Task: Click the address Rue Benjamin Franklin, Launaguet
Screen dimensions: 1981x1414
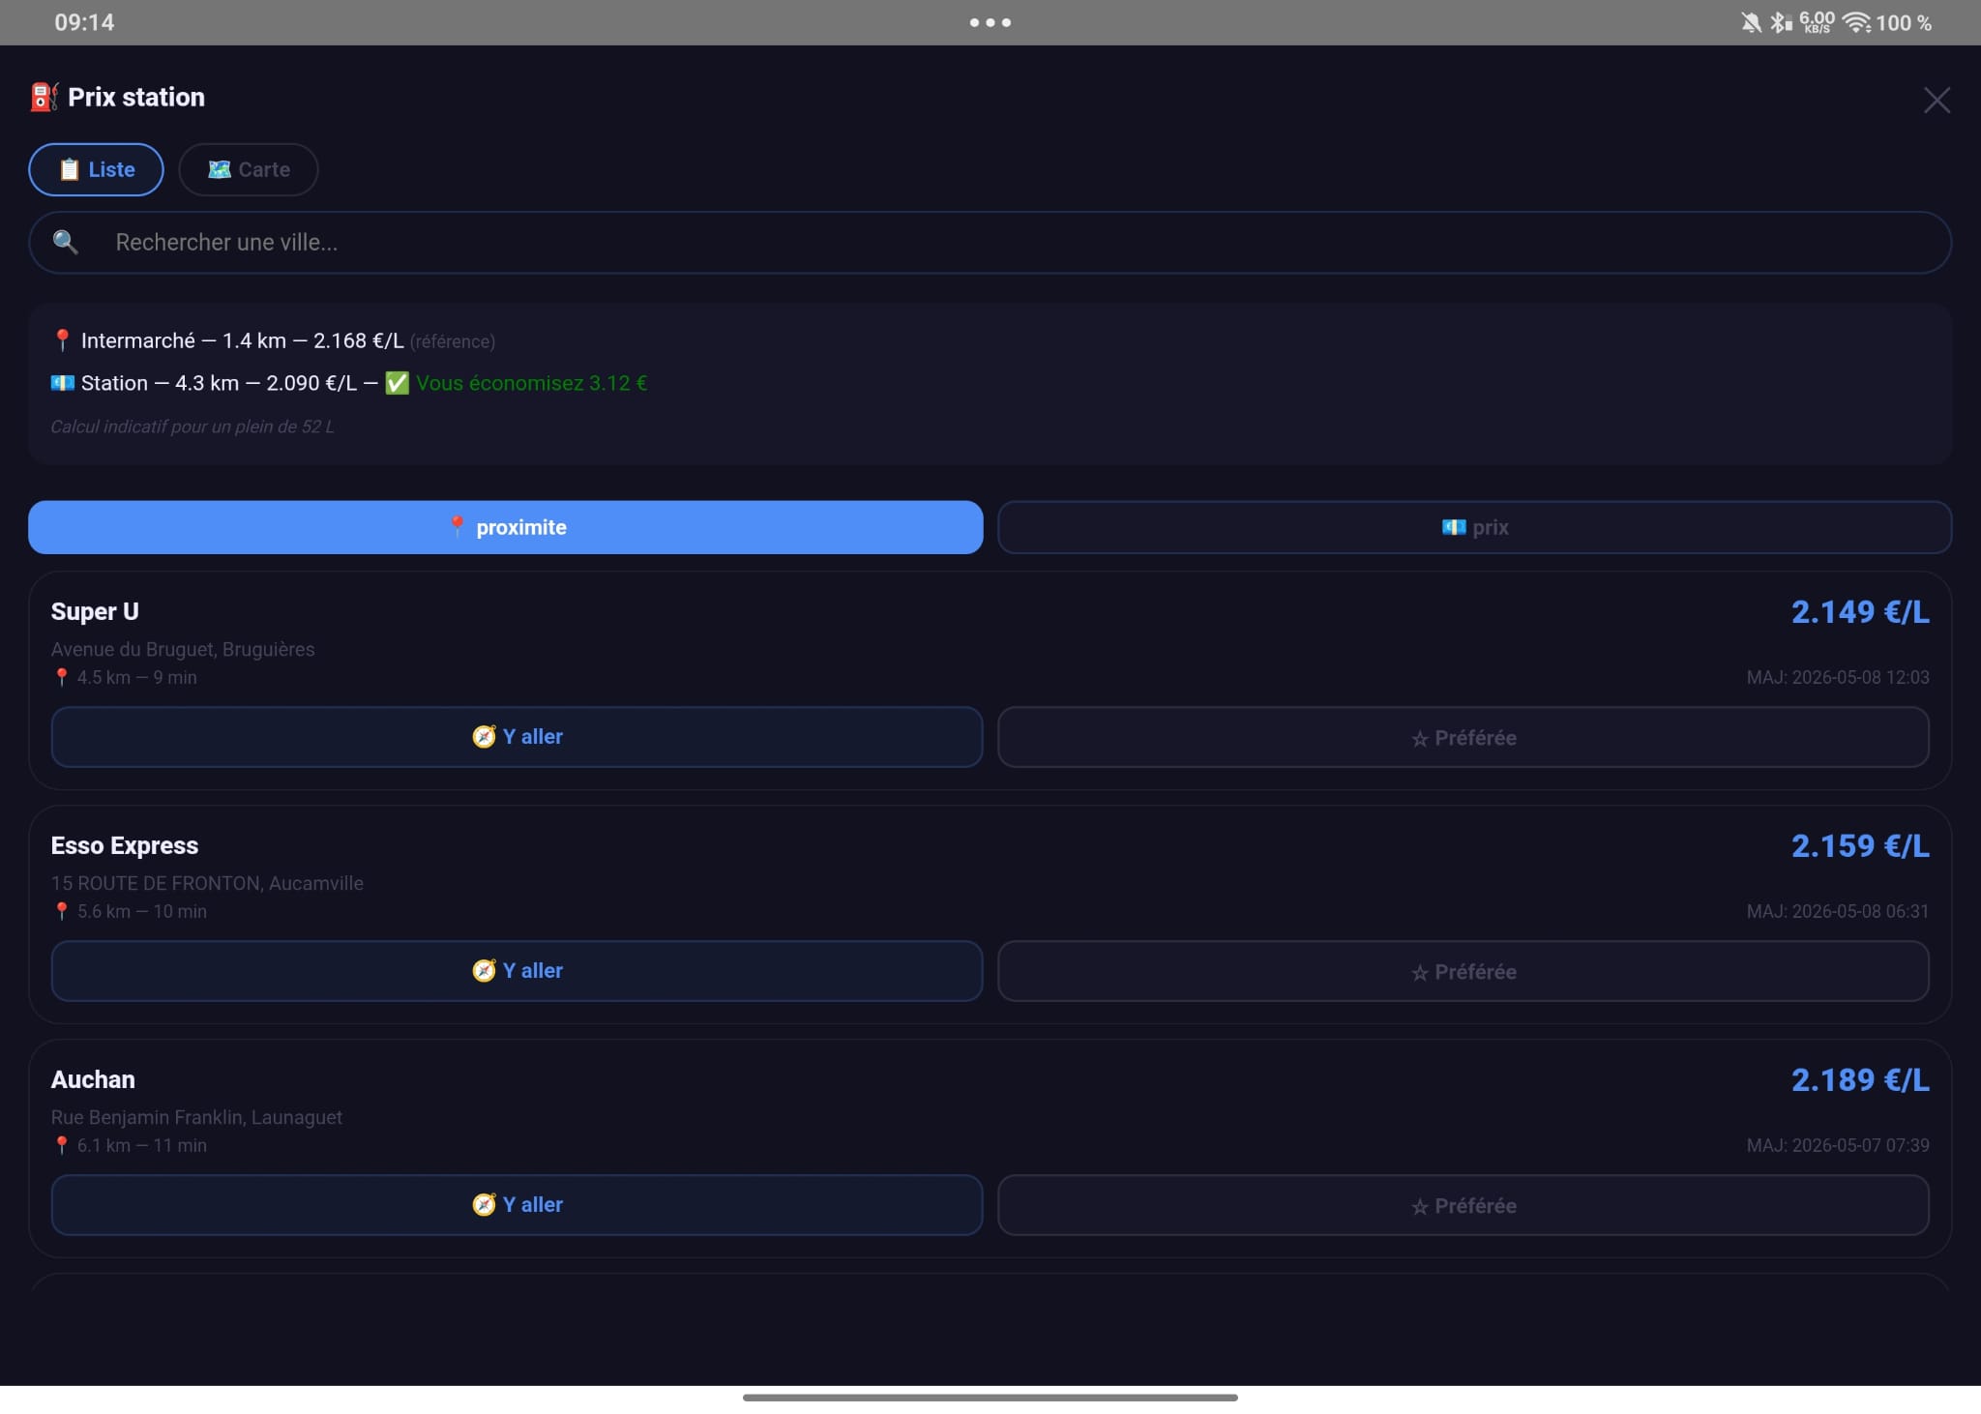Action: 196,1117
